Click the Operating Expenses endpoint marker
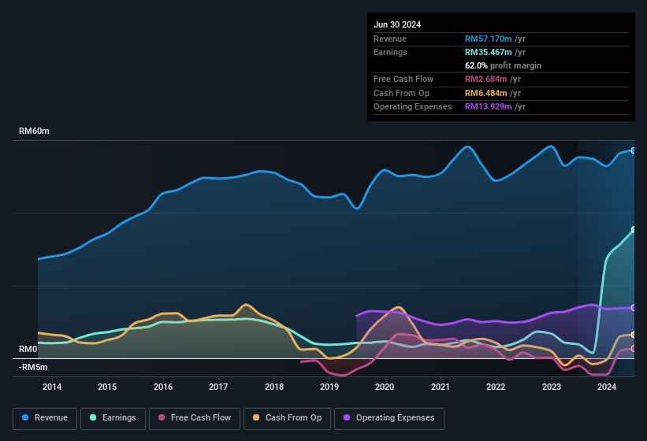Viewport: 647px width, 441px height. click(x=634, y=308)
